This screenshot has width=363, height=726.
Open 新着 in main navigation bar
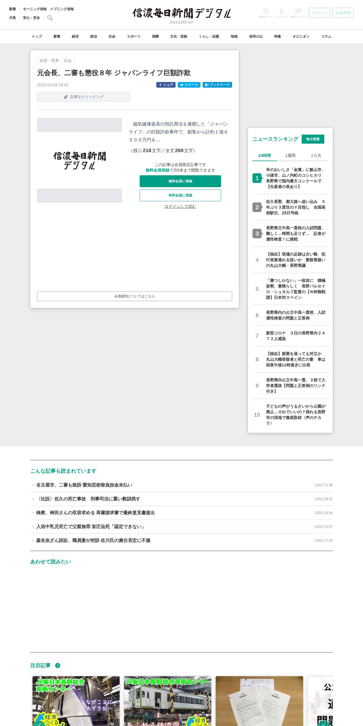point(57,36)
